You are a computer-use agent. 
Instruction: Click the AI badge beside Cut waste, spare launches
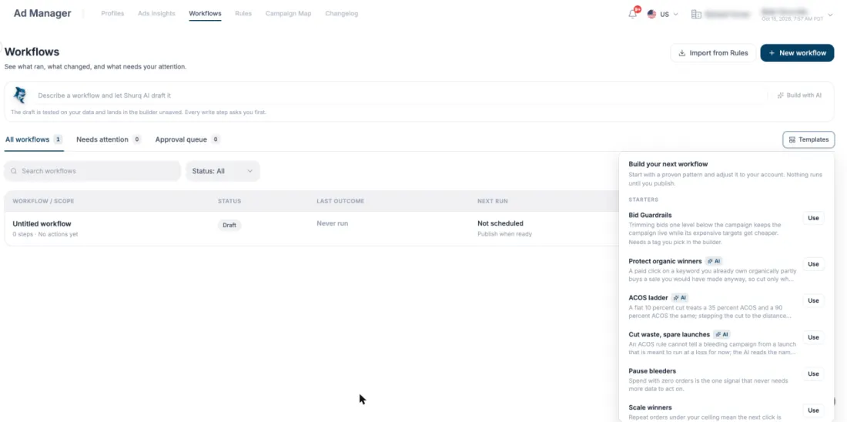(x=721, y=334)
